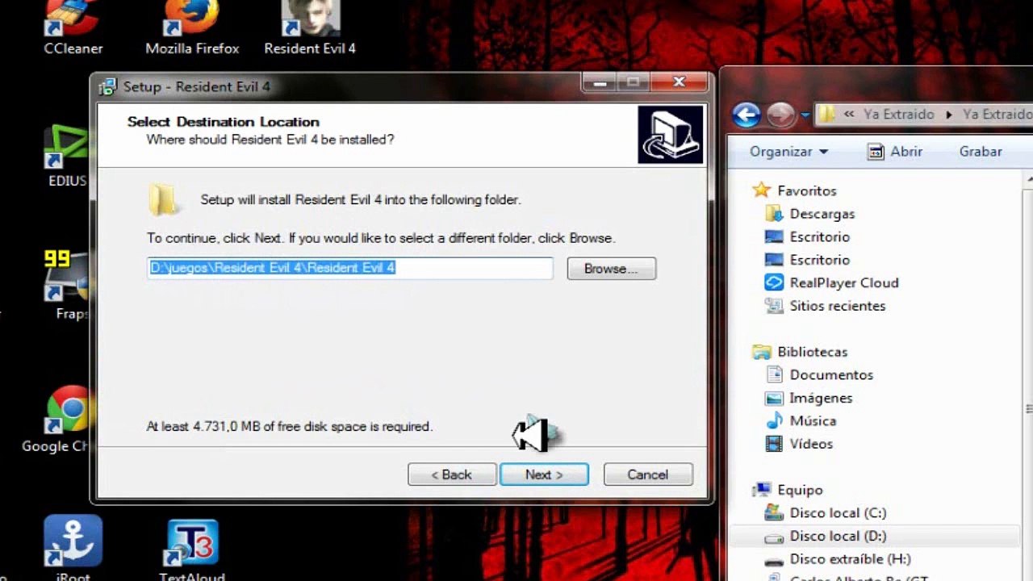Screen dimensions: 1033x581
Task: Select Música library
Action: pos(813,420)
